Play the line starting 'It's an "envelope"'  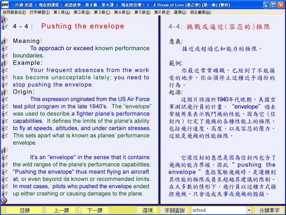4,157
